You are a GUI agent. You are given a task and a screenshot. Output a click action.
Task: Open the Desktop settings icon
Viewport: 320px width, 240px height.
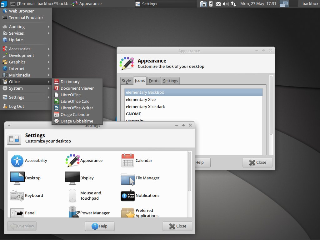(x=17, y=178)
